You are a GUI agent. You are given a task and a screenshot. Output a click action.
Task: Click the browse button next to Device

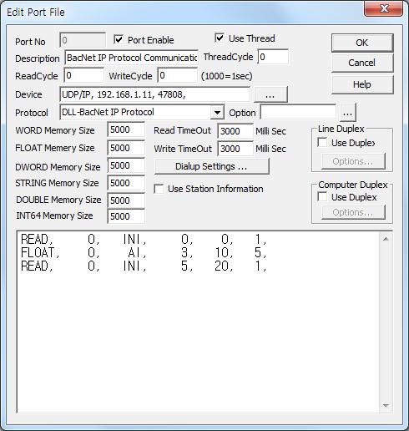coord(270,94)
